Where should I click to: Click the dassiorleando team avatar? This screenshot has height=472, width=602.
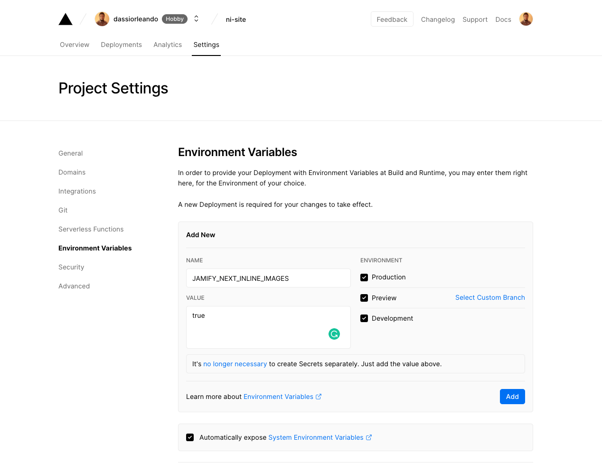[102, 19]
